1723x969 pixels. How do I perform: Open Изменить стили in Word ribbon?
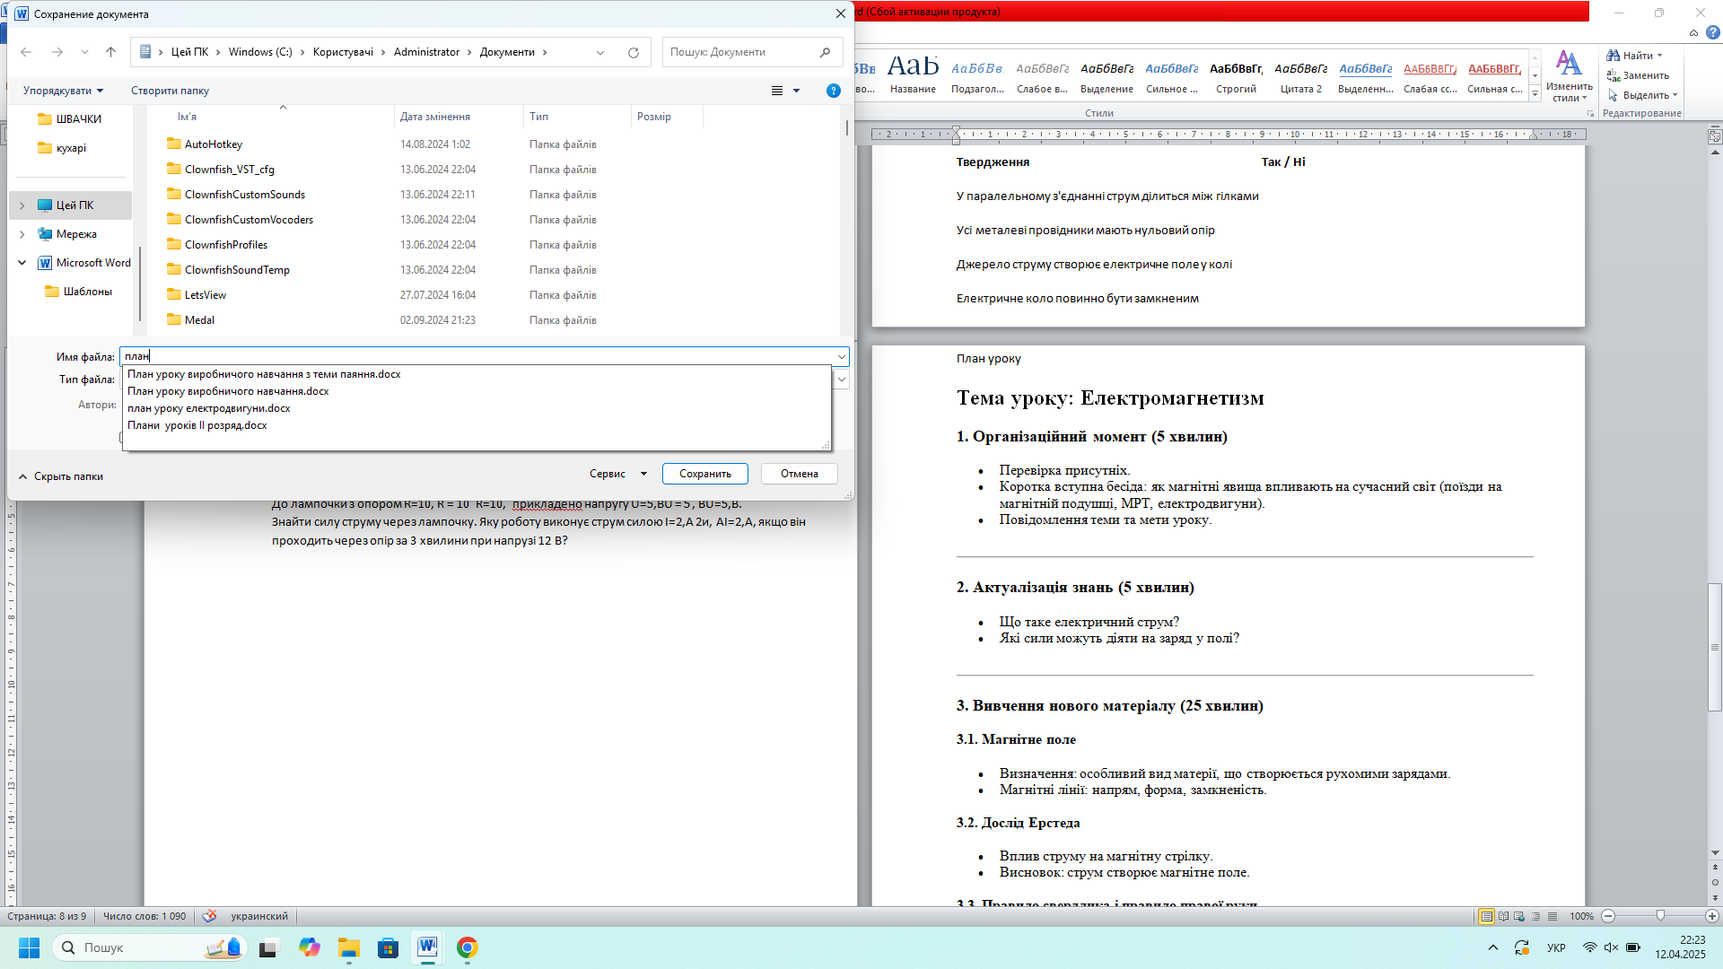1569,76
